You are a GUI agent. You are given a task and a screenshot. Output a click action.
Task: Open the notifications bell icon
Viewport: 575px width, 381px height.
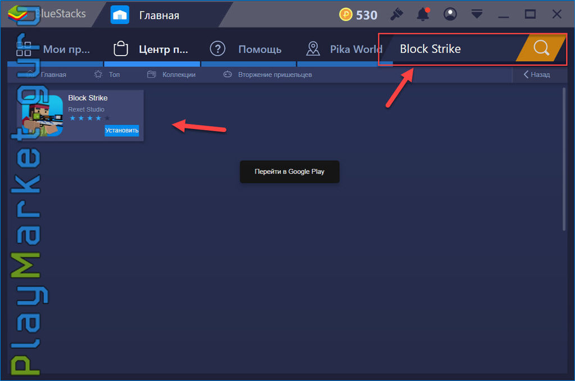coord(423,15)
